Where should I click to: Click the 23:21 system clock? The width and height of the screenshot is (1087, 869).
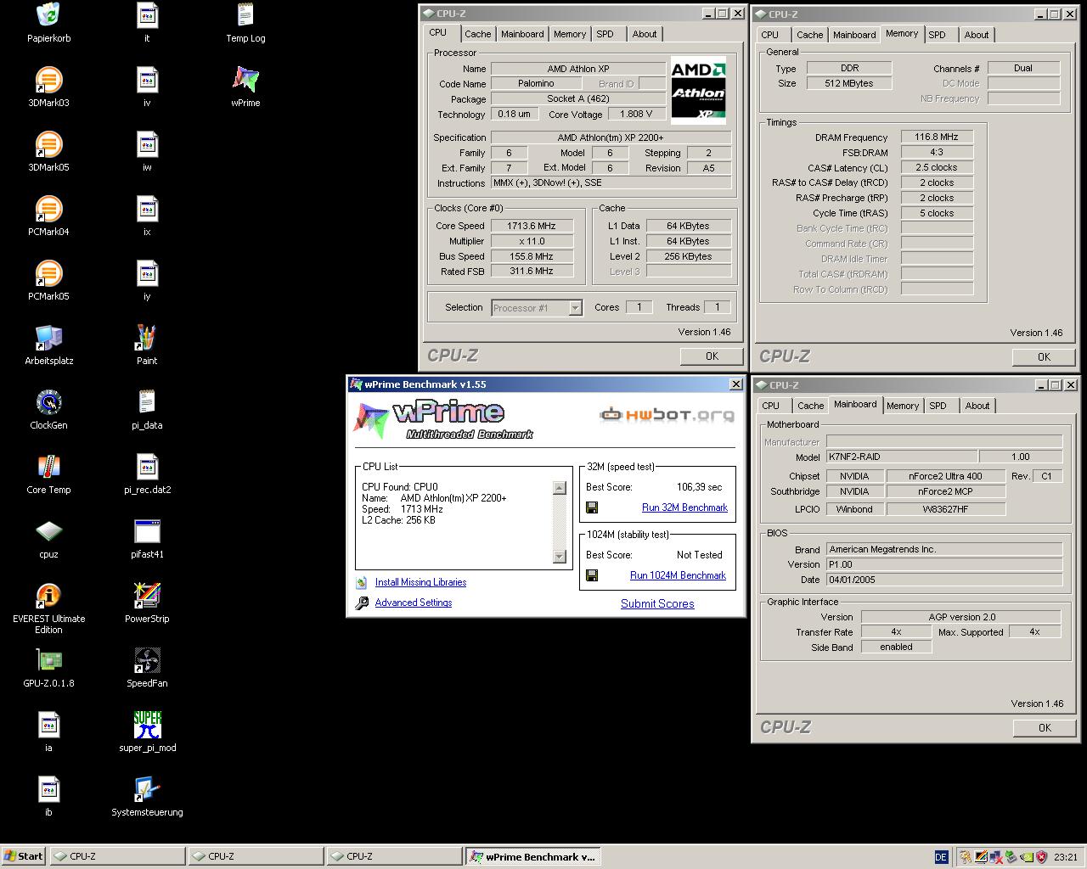pyautogui.click(x=1065, y=857)
